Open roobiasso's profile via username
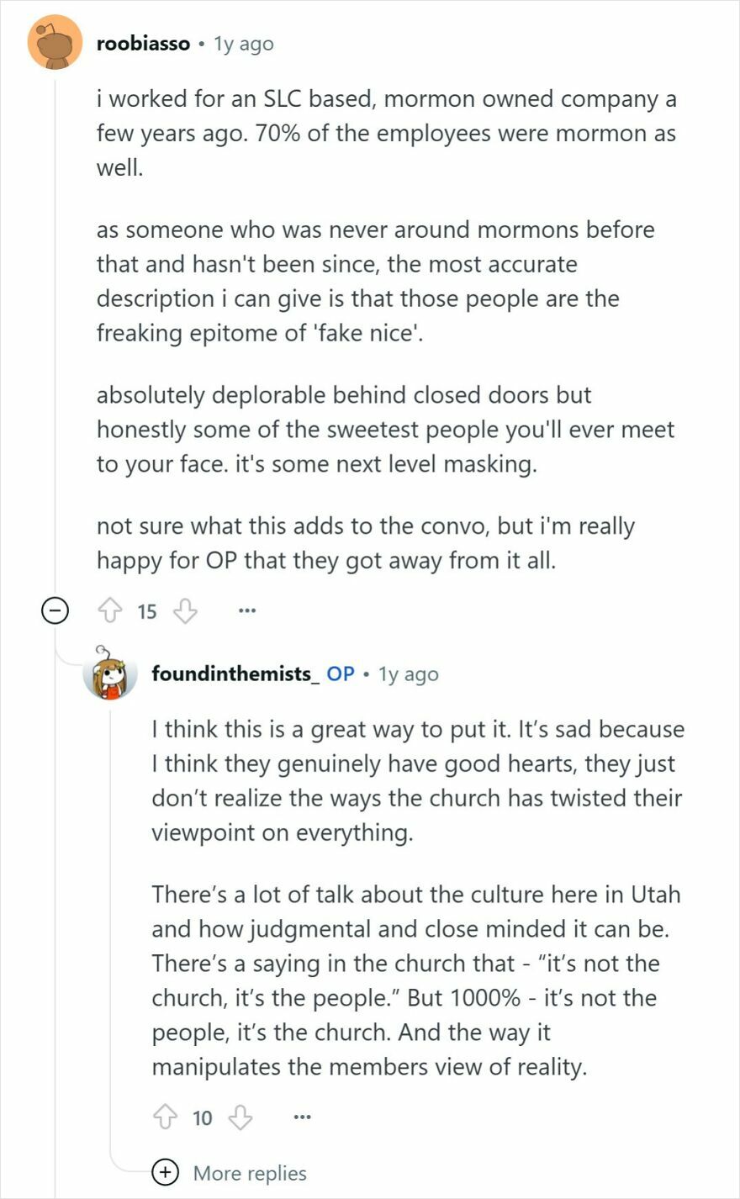Viewport: 740px width, 1199px height. pyautogui.click(x=141, y=44)
